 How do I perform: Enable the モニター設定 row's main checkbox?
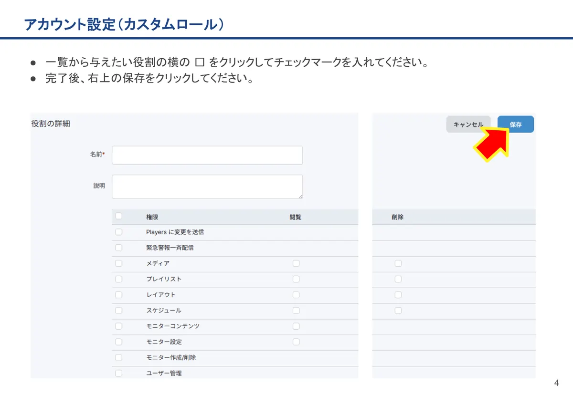(118, 342)
